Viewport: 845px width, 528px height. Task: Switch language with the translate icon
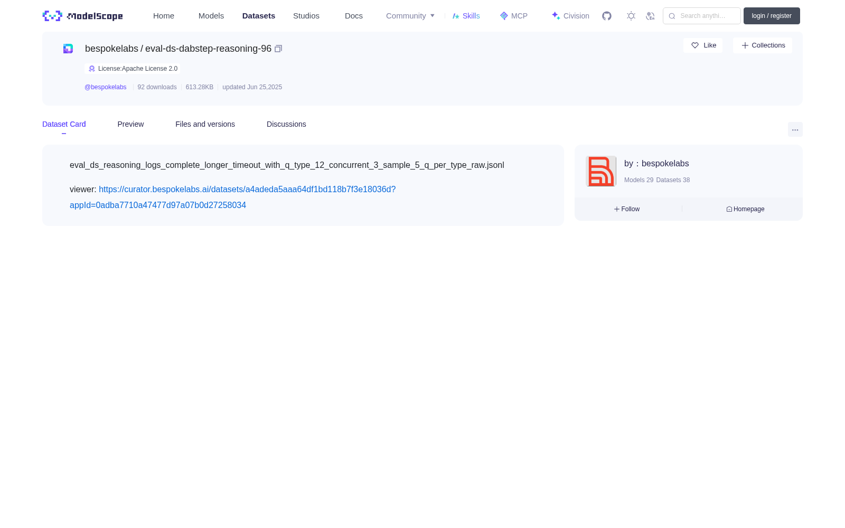[650, 16]
